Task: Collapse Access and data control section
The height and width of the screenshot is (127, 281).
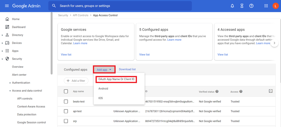Action: pos(10,91)
